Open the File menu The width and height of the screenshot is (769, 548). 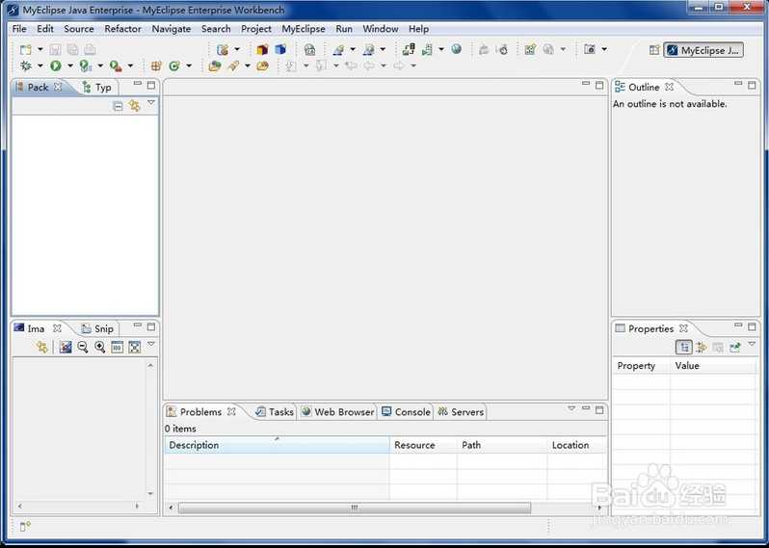(19, 29)
